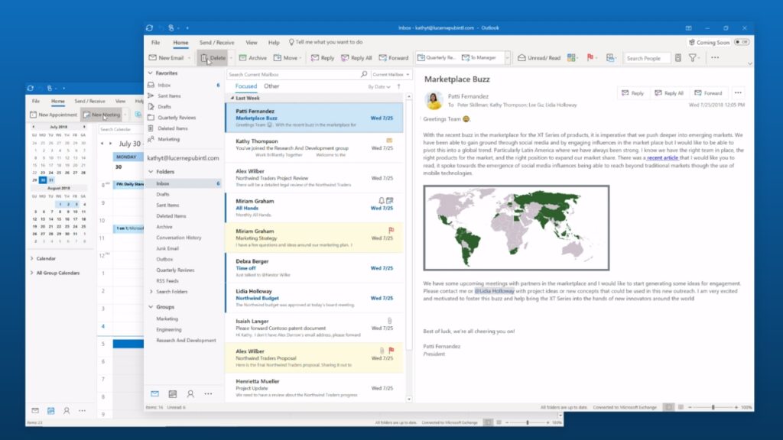Click New Appointment in the calendar window
783x440 pixels.
pyautogui.click(x=54, y=115)
